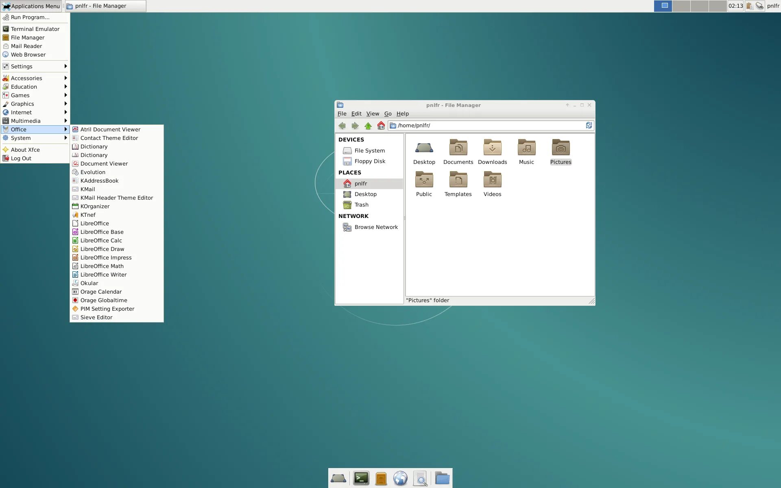Open the application finder magnifier in the dock
This screenshot has height=488, width=781.
420,478
